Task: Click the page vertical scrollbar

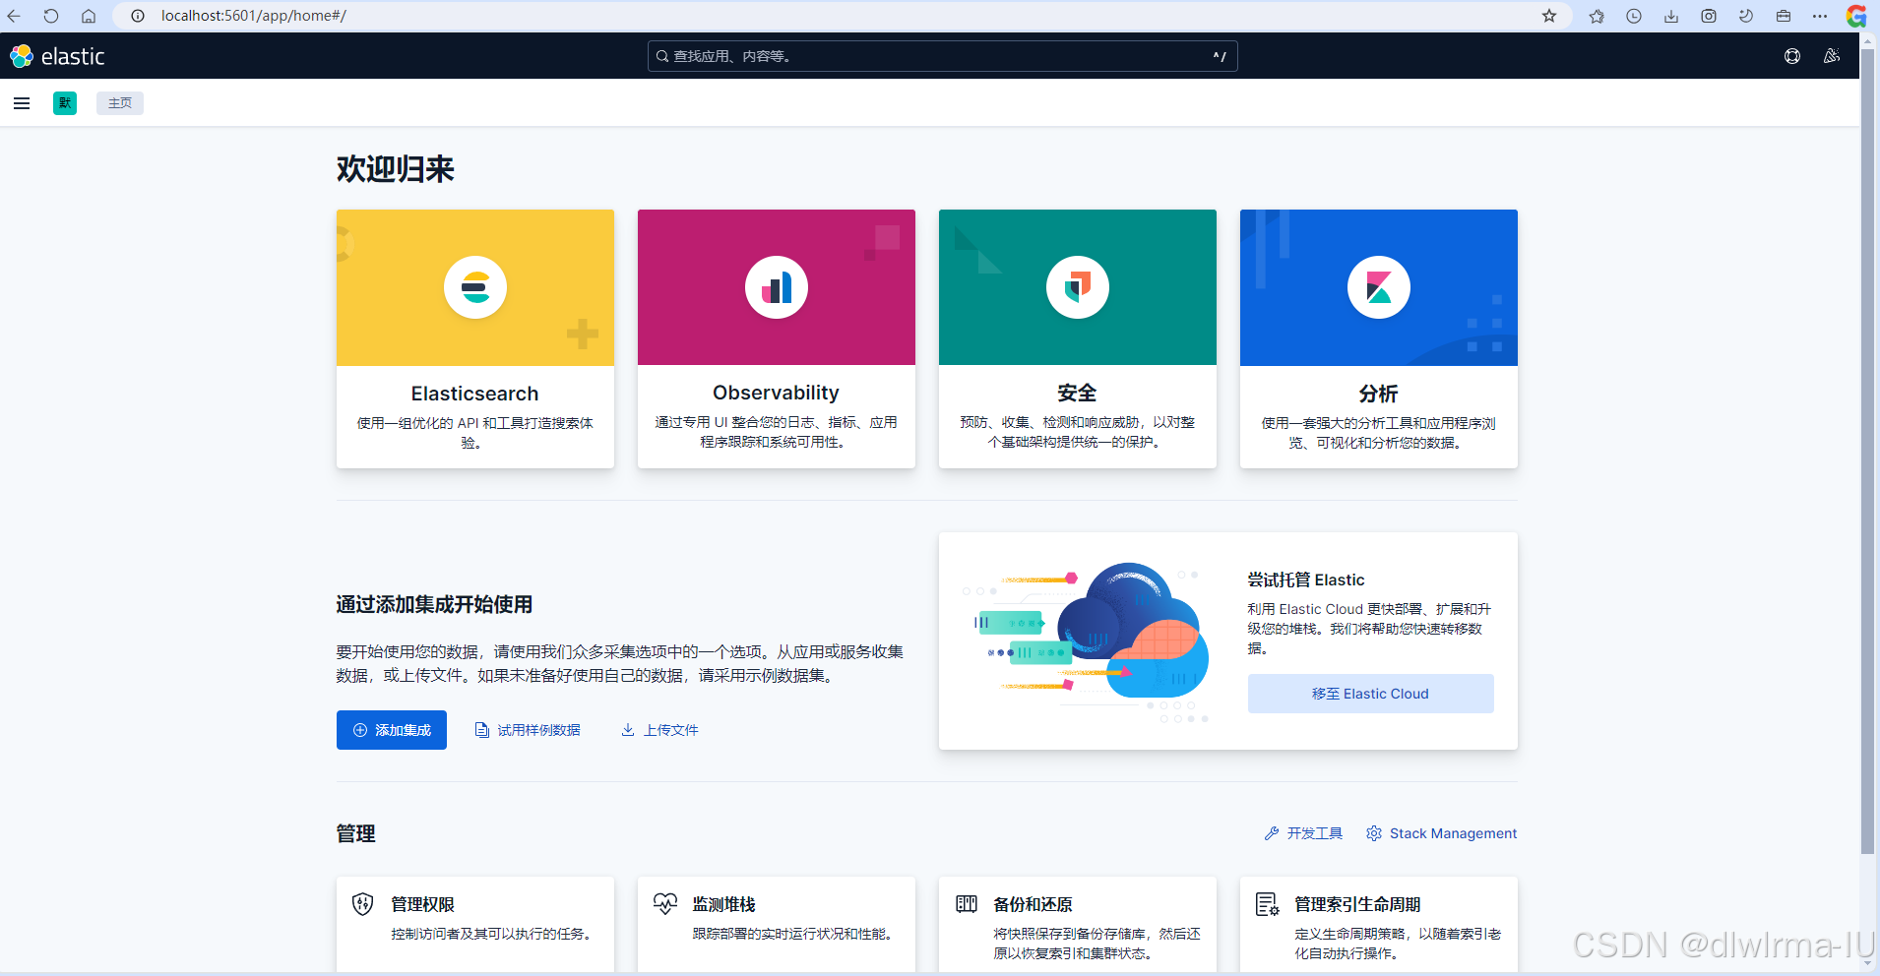Action: [1867, 453]
